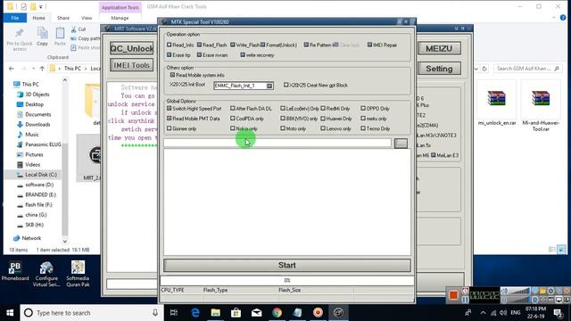Stop recording with the red square button
Viewport: 571px width, 321px height.
pos(453,295)
